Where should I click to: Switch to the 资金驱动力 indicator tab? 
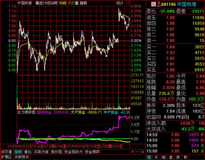point(73,152)
